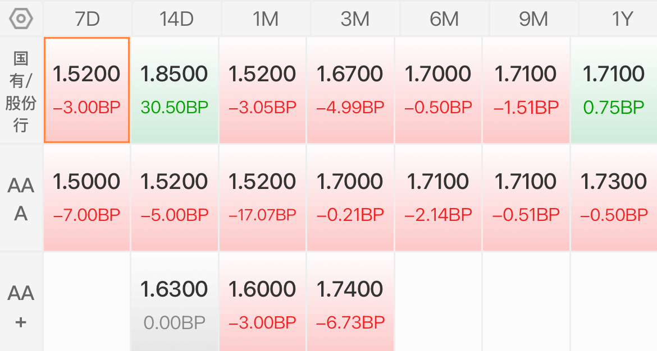This screenshot has width=657, height=351.
Task: Click the AA+ row label
Action: click(21, 307)
